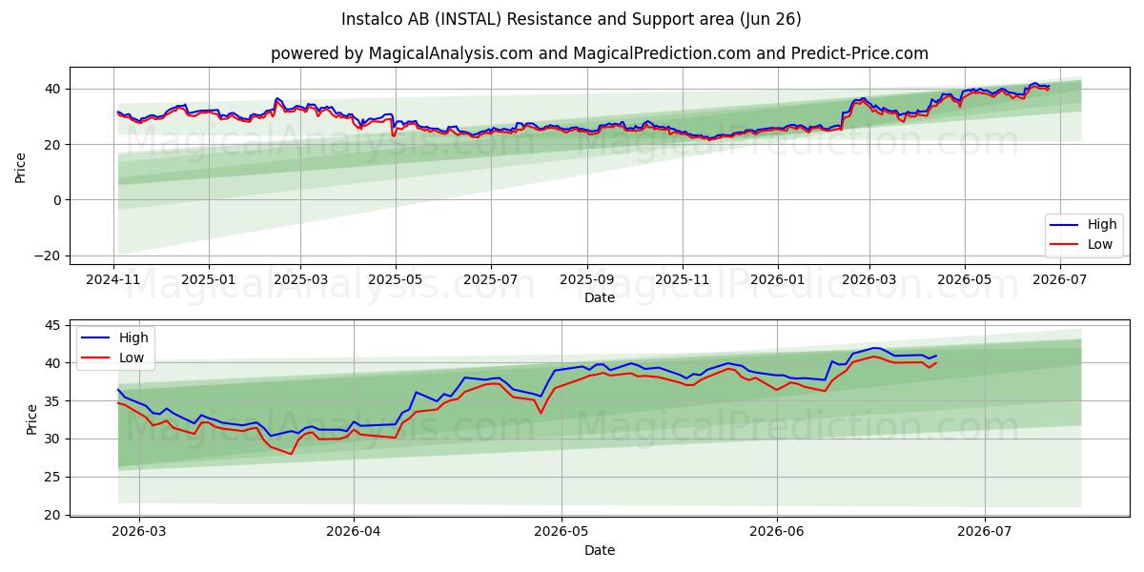
Task: Click the '2025-09' date tick label
Action: point(586,280)
